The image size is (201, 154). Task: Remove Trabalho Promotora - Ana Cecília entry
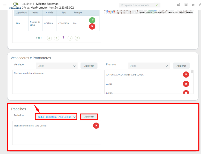96,125
